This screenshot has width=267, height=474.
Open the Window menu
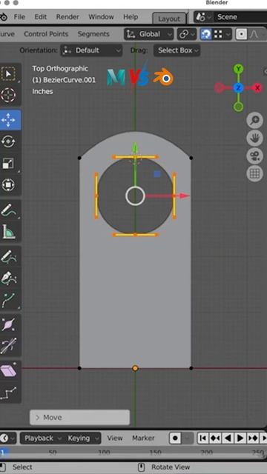click(101, 17)
